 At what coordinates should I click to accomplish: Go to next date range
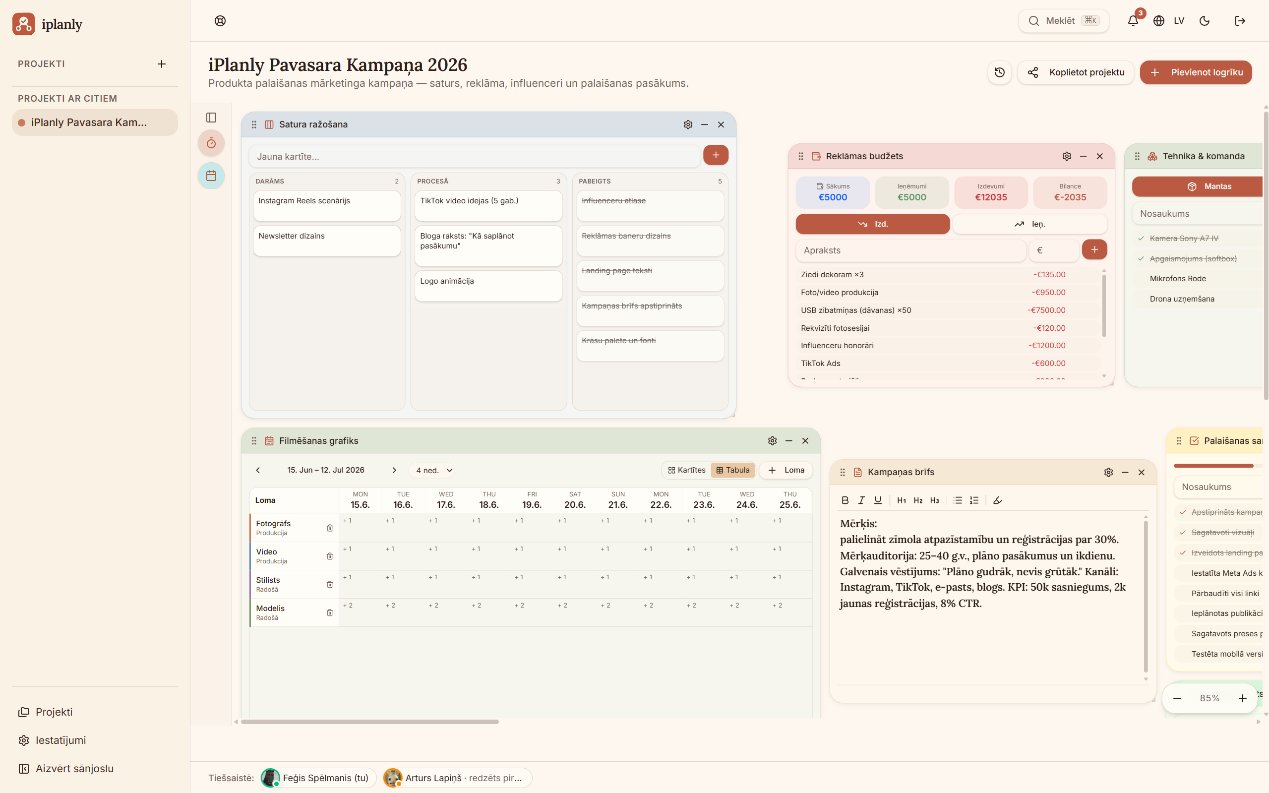tap(394, 471)
